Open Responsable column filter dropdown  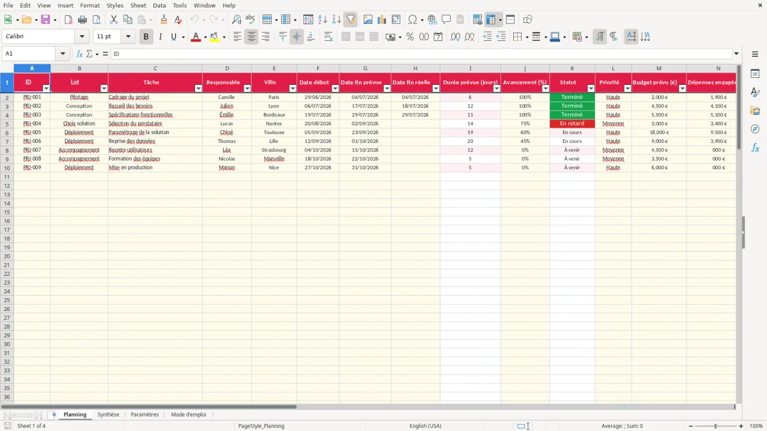(247, 89)
